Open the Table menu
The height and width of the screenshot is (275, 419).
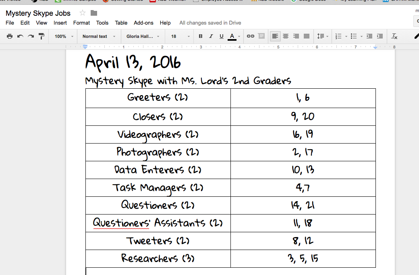pos(121,23)
